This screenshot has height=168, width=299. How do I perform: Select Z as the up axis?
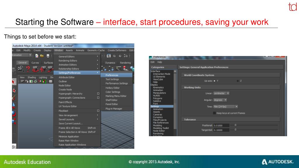click(x=238, y=81)
